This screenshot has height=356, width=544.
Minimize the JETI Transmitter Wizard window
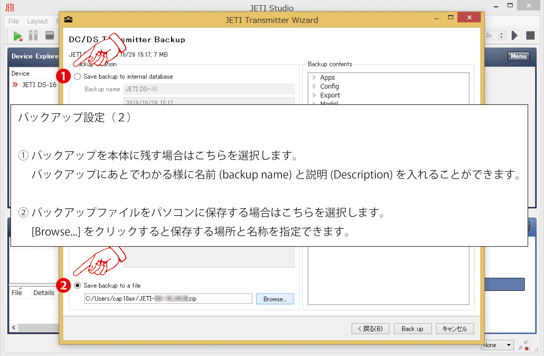[x=436, y=18]
